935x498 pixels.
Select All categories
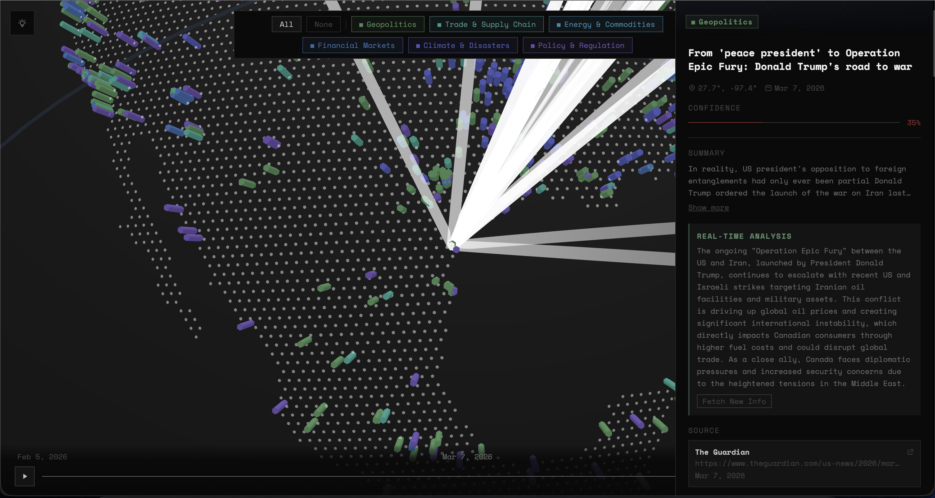click(286, 24)
